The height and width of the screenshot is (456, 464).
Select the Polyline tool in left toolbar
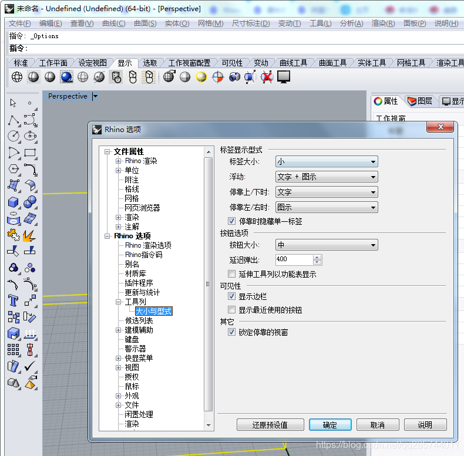click(14, 120)
